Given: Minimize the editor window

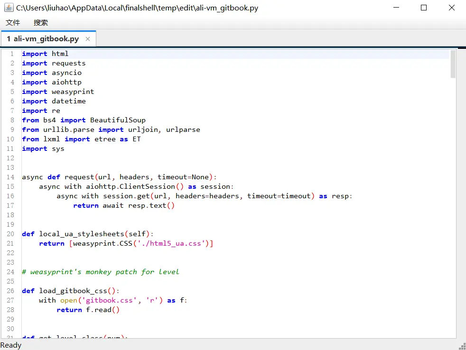Looking at the screenshot, I should pos(396,8).
